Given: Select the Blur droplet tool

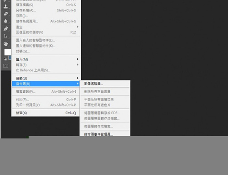Looking at the screenshot, I should 5,21.
